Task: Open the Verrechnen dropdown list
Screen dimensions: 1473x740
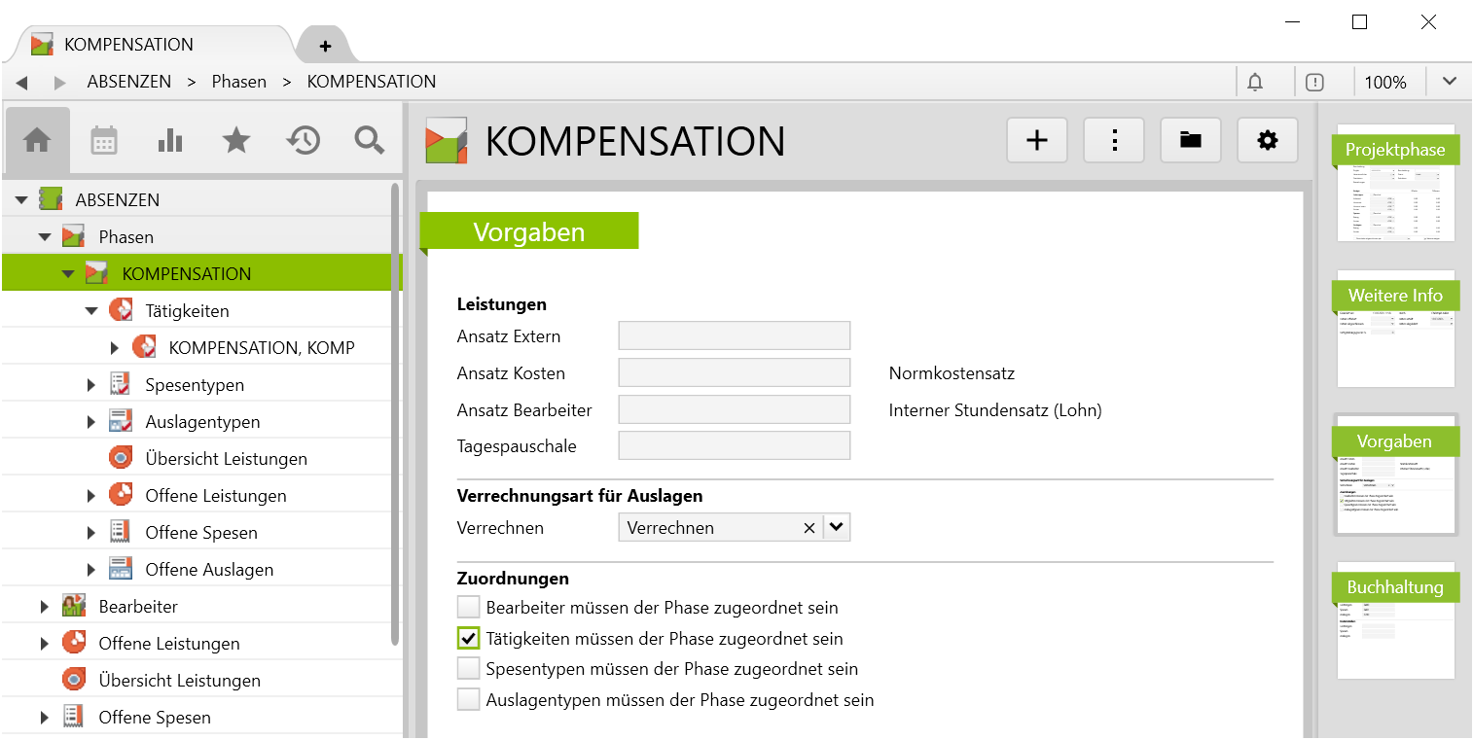Action: point(835,526)
